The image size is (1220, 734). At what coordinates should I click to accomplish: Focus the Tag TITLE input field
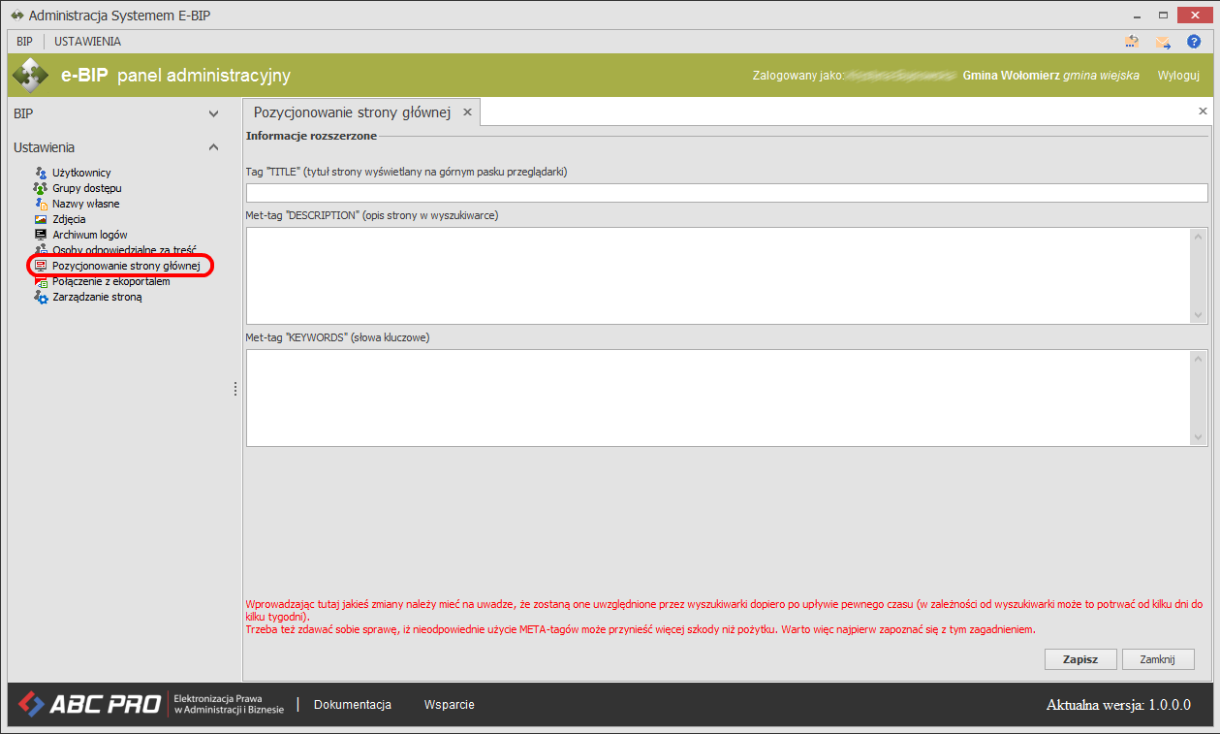[x=727, y=193]
